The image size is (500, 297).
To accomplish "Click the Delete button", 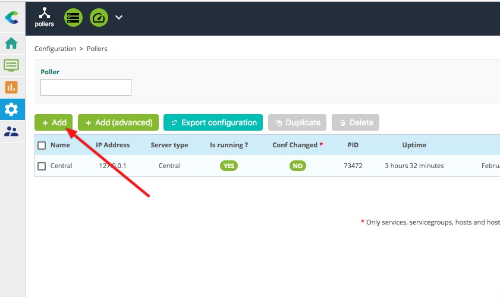I will pyautogui.click(x=356, y=122).
